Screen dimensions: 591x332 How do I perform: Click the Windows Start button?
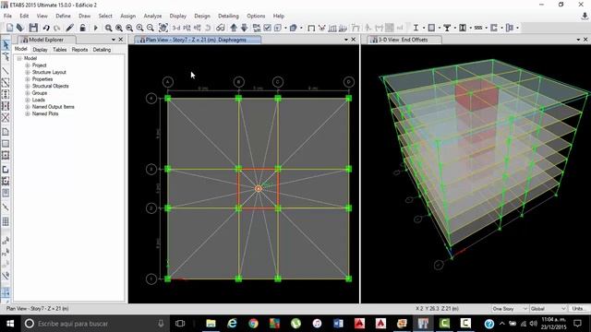tap(10, 324)
